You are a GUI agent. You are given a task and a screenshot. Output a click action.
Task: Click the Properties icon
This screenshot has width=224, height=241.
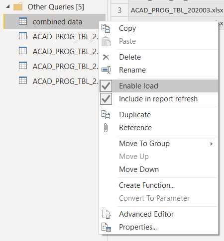point(106,227)
